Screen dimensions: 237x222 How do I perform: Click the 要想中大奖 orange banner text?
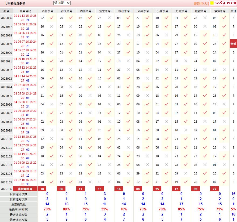pos(201,4)
